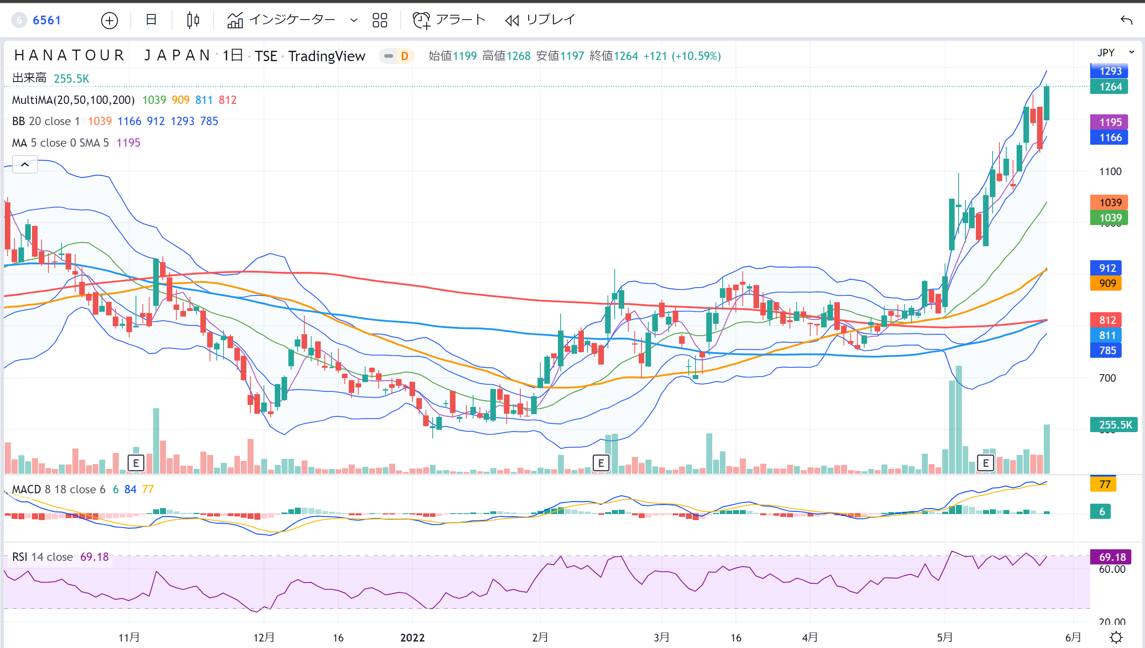Select the 出来高 volume indicator legend

(29, 78)
